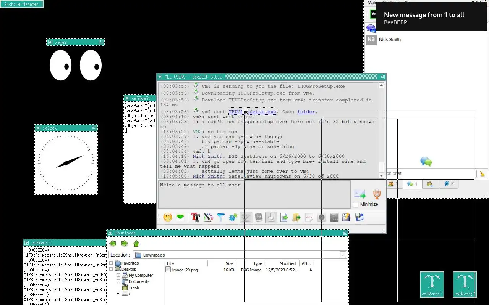
Task: Toggle the beep sound note icon
Action: (271, 217)
